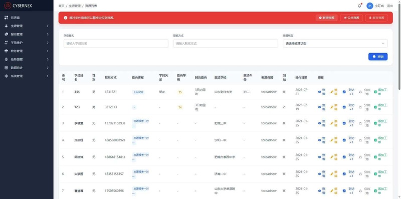Move student 444 to the public pool (公共池)
The height and width of the screenshot is (199, 401).
(x=364, y=92)
